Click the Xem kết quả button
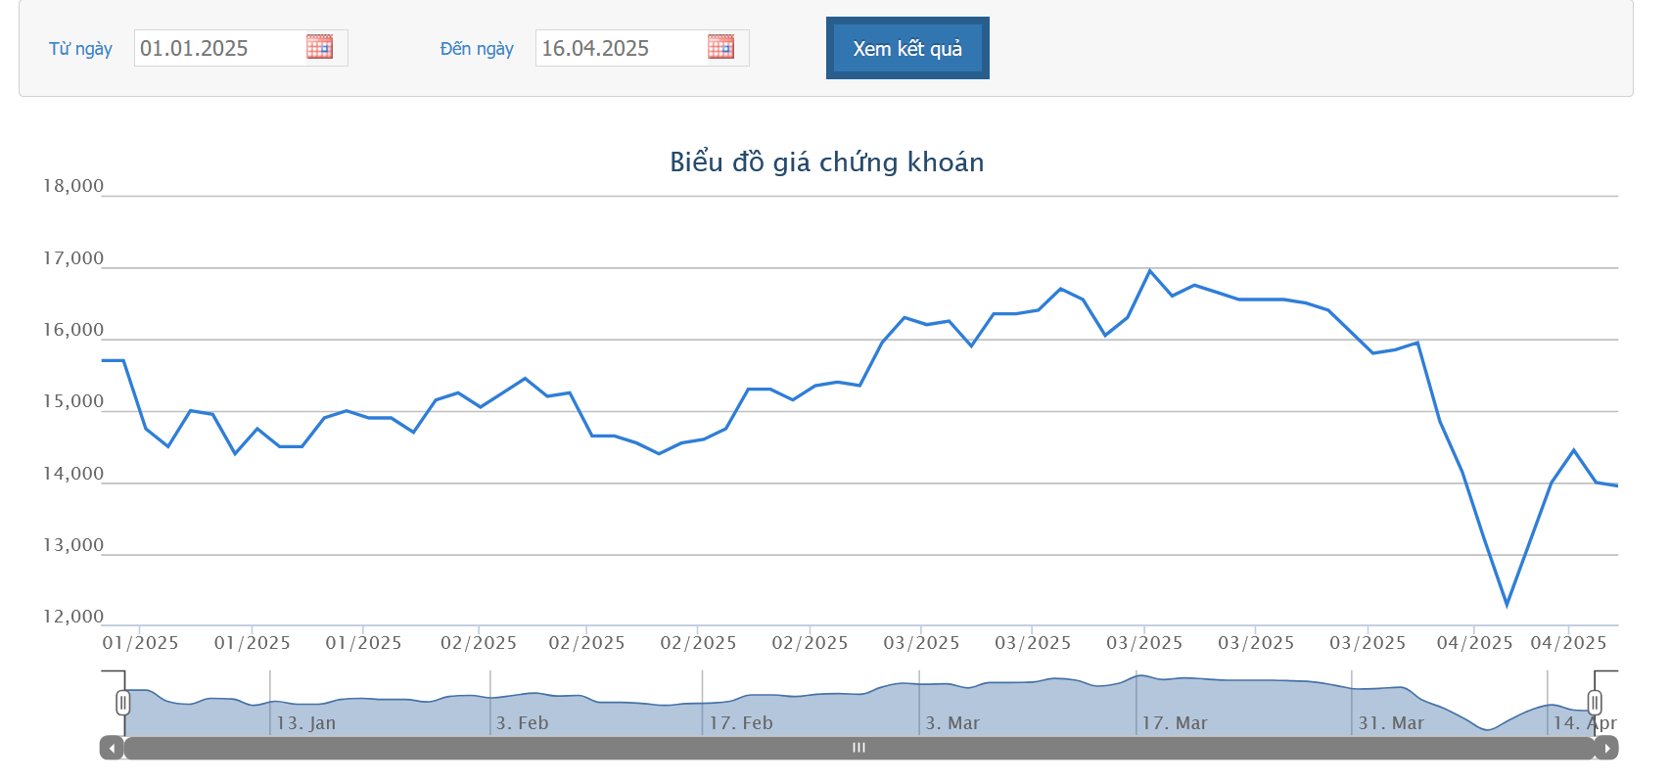The height and width of the screenshot is (783, 1670). 907,48
